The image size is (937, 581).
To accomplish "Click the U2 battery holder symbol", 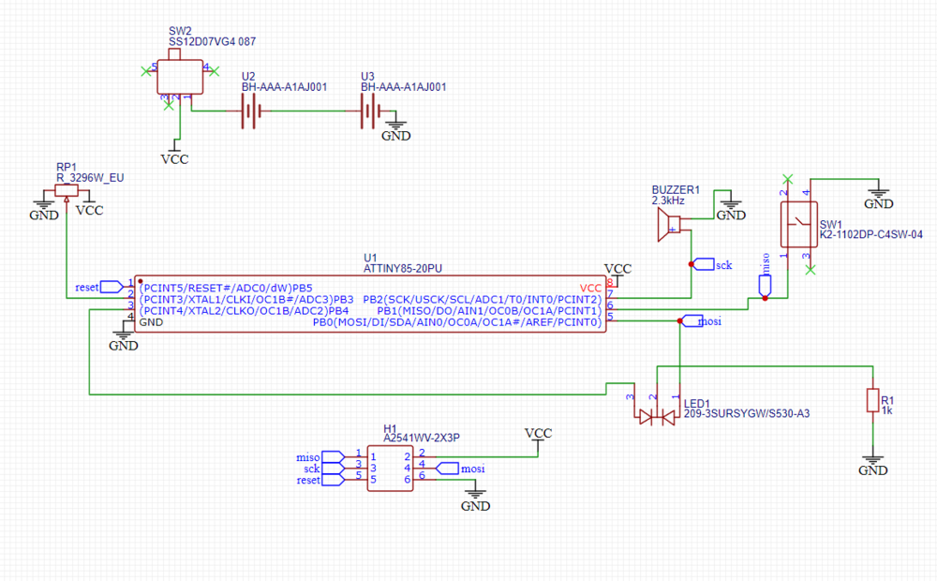I will click(x=251, y=114).
